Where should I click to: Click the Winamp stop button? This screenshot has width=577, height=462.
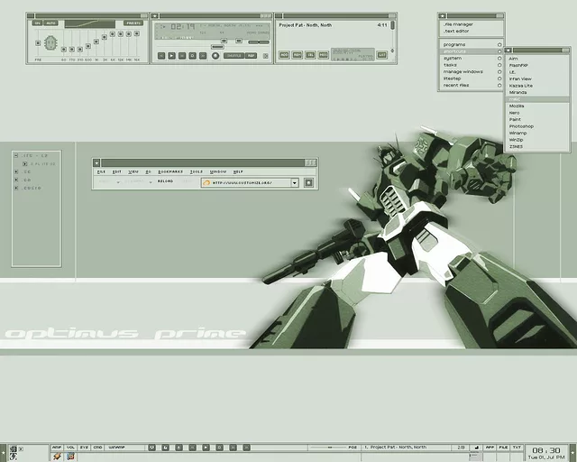pos(192,56)
